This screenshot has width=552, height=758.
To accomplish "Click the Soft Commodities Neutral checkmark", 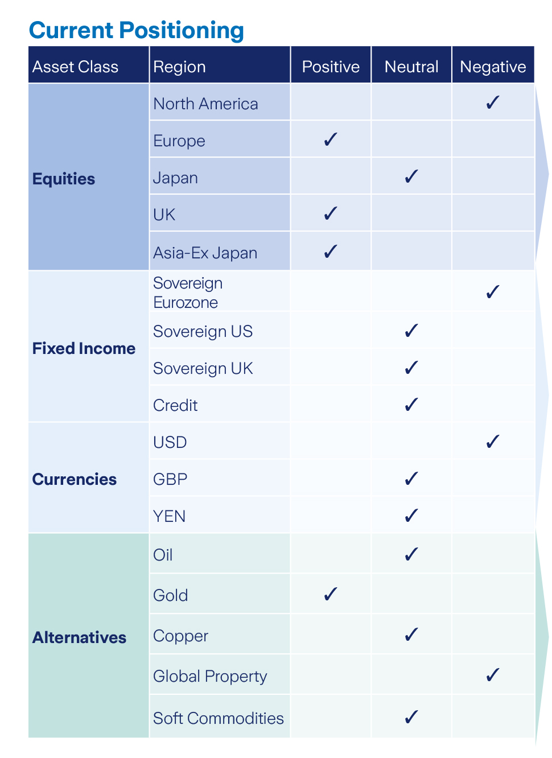I will click(x=411, y=717).
